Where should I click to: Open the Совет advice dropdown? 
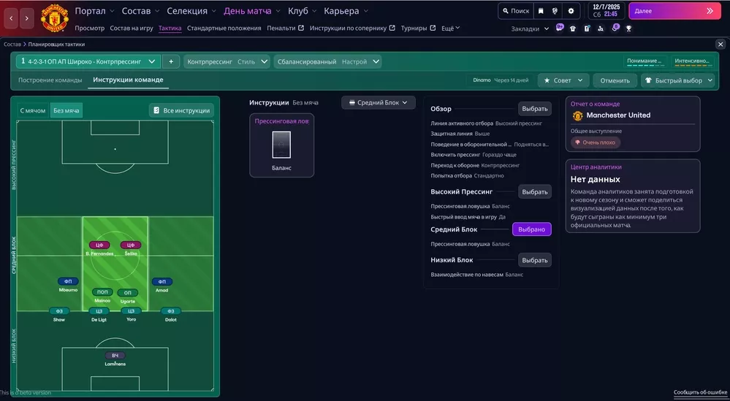(x=563, y=80)
